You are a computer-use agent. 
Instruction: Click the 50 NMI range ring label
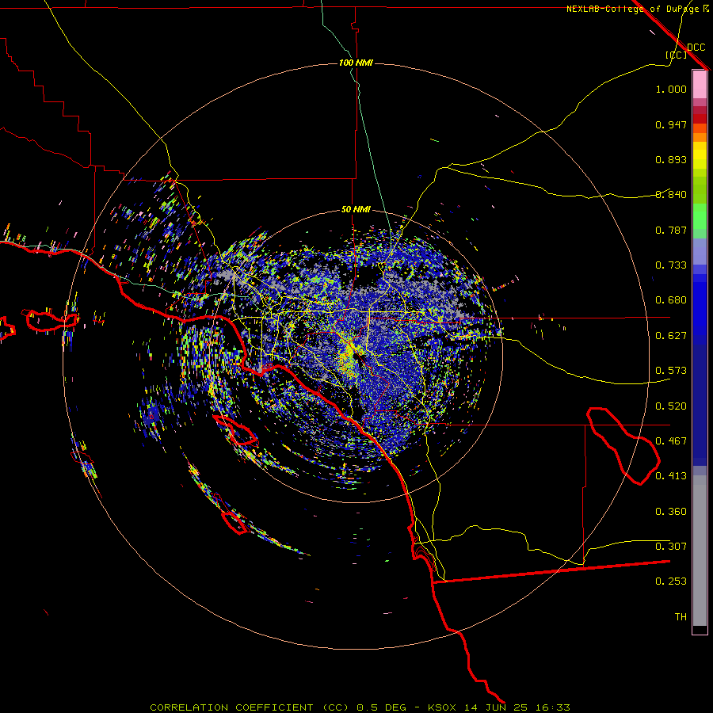coord(356,210)
